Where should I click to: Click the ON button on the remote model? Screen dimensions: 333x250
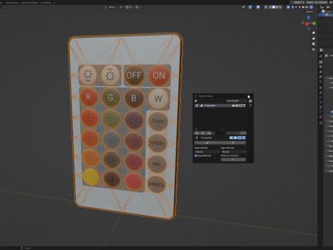(159, 75)
